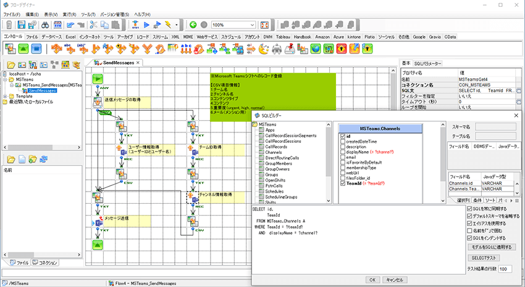
Task: Switch to the 条件 tab in SQL builder
Action: [477, 200]
